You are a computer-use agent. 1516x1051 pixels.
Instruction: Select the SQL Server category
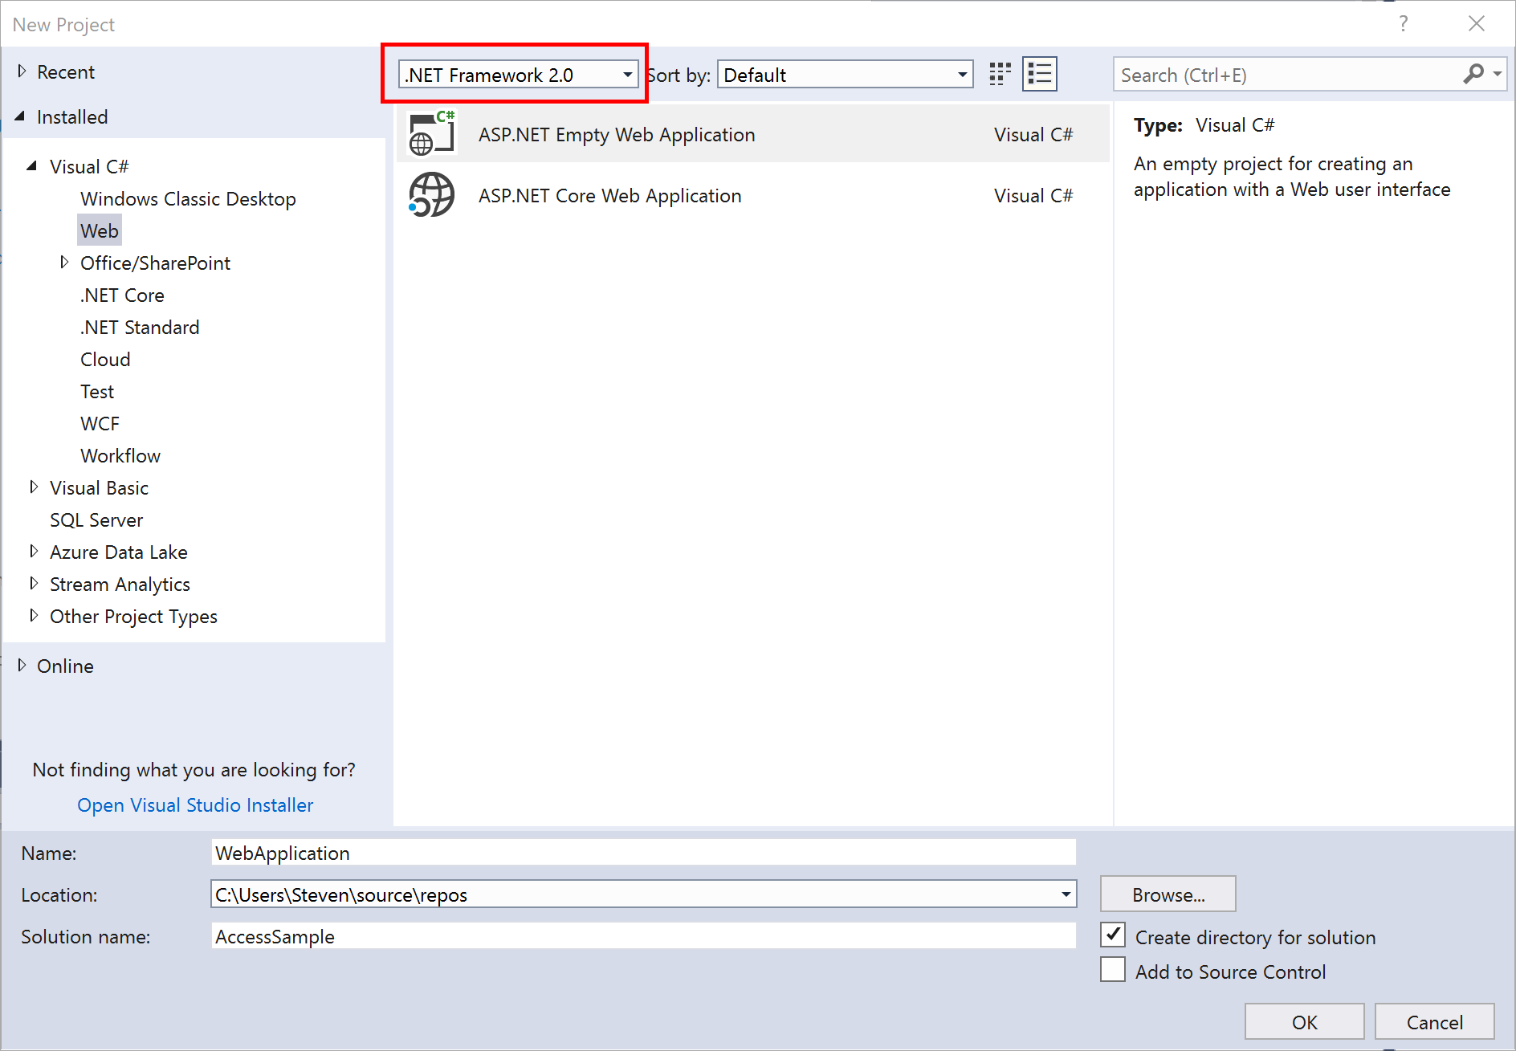tap(96, 519)
